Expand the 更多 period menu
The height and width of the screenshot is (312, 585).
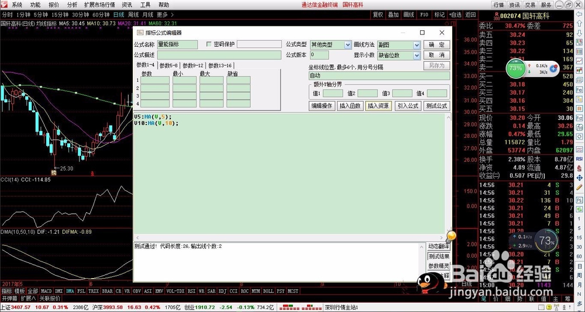164,15
